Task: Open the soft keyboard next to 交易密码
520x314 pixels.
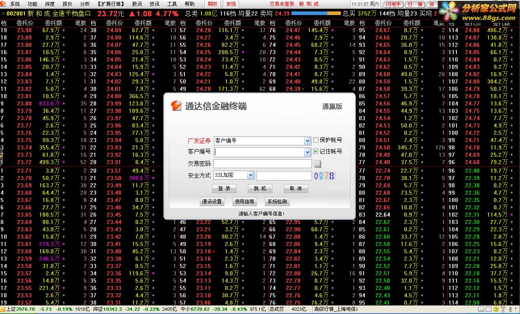Action: (317, 164)
